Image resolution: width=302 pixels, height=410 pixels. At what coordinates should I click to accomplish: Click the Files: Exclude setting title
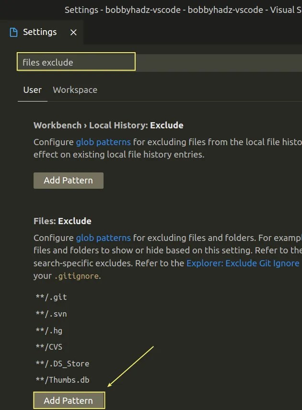pyautogui.click(x=62, y=221)
